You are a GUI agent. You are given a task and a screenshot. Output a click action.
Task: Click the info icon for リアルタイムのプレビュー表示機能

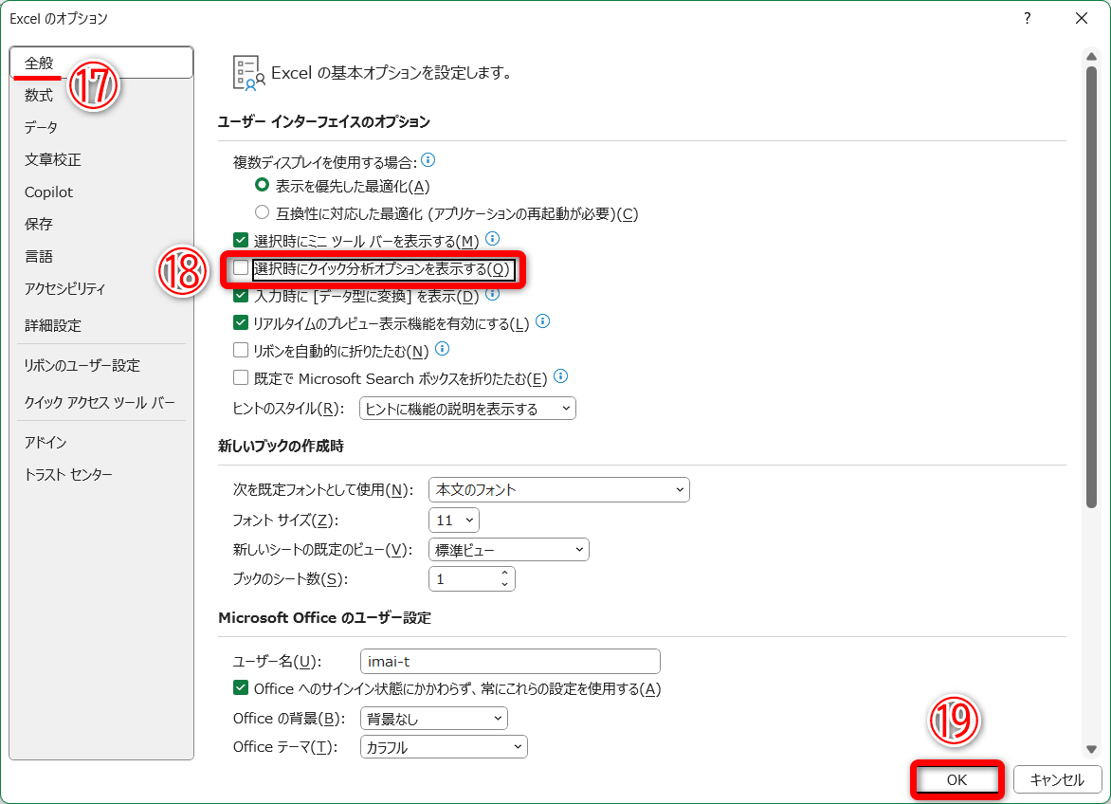click(541, 321)
